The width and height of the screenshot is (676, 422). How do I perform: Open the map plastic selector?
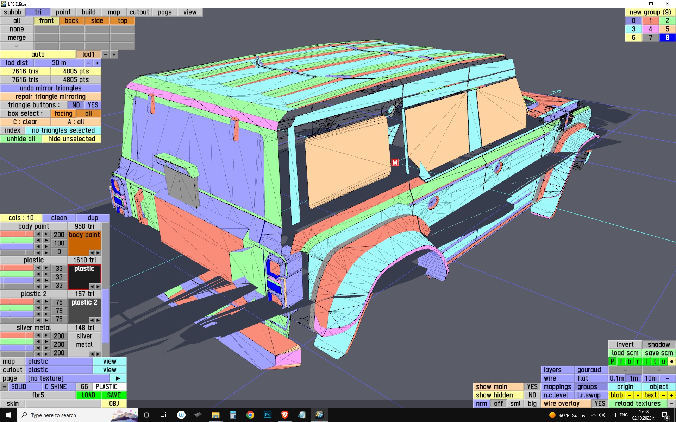coord(59,362)
